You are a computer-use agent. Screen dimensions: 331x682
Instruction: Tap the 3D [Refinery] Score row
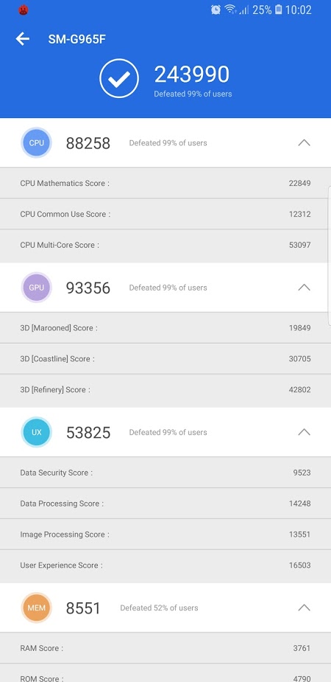[x=165, y=390]
